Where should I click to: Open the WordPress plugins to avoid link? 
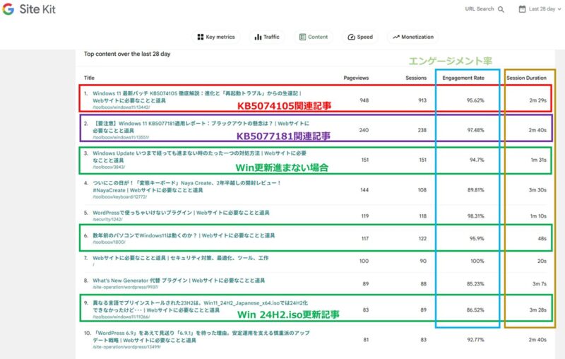[181, 213]
